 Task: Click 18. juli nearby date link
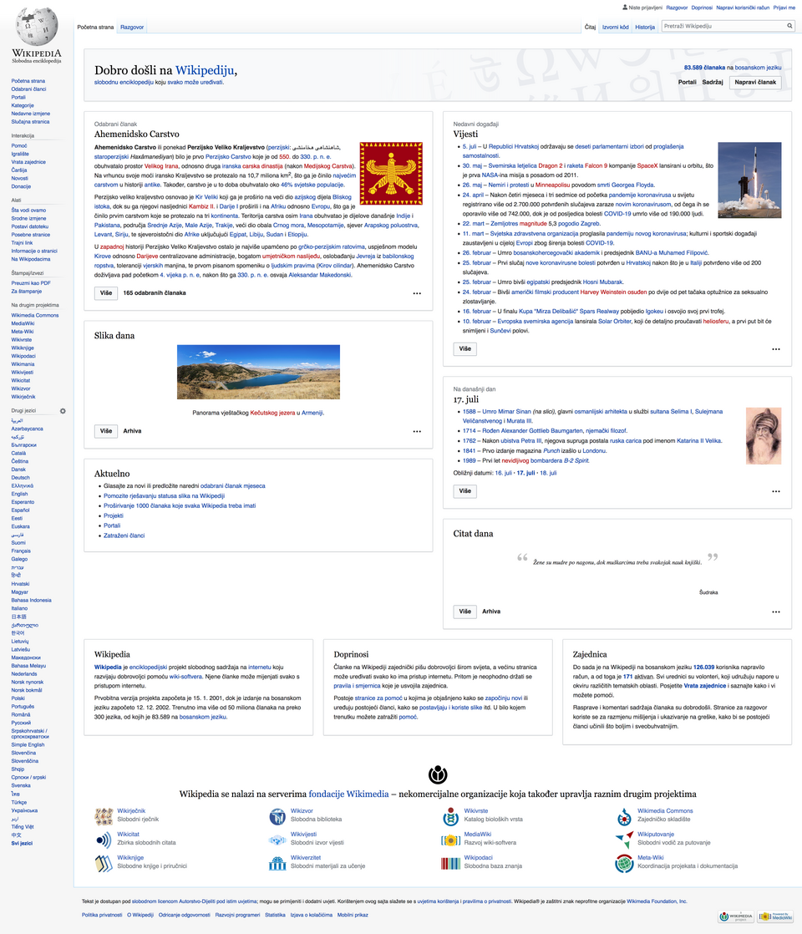(x=548, y=473)
